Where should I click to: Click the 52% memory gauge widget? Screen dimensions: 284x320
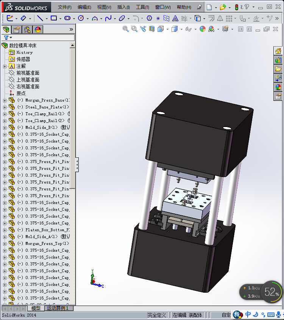pos(272,292)
